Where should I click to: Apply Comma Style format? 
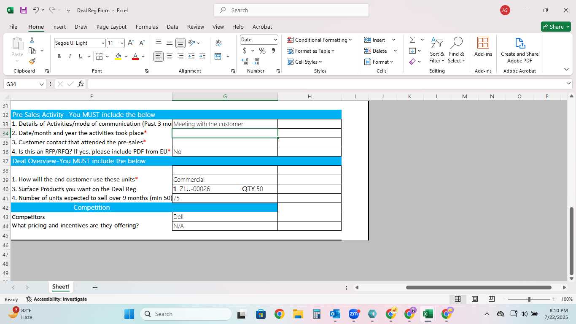pos(273,51)
